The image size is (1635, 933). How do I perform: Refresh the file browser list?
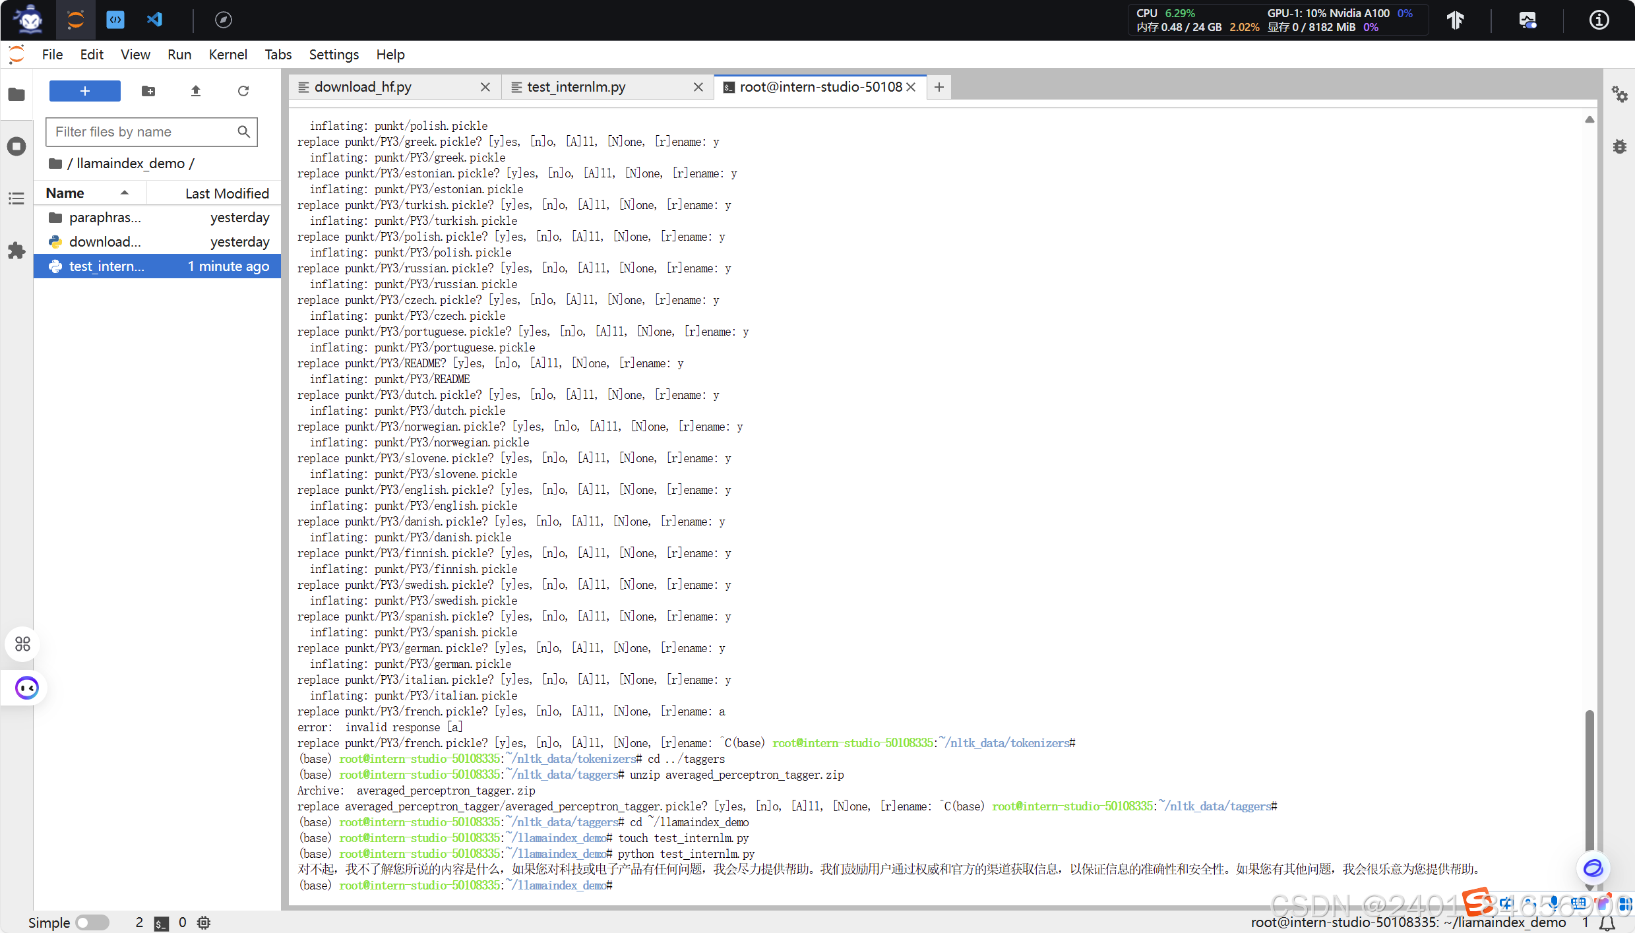point(243,91)
